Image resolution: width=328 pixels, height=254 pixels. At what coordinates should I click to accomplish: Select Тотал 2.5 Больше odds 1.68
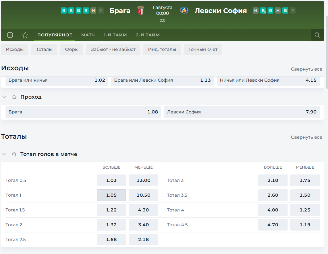[x=111, y=240]
